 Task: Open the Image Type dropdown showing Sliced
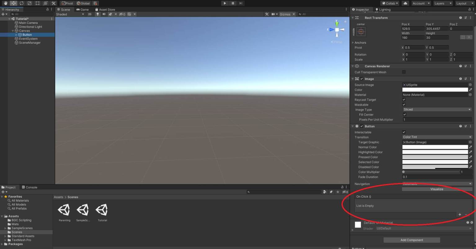click(437, 109)
